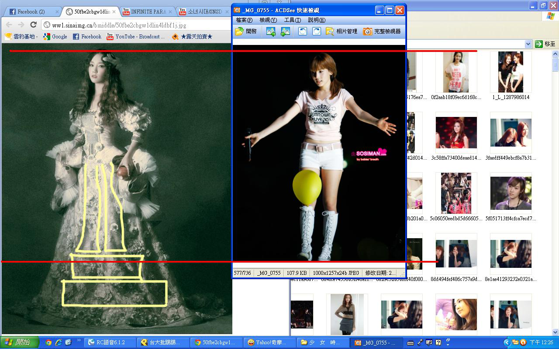559x349 pixels.
Task: Expand the Quick Launch overflow chevron
Action: coord(79,340)
